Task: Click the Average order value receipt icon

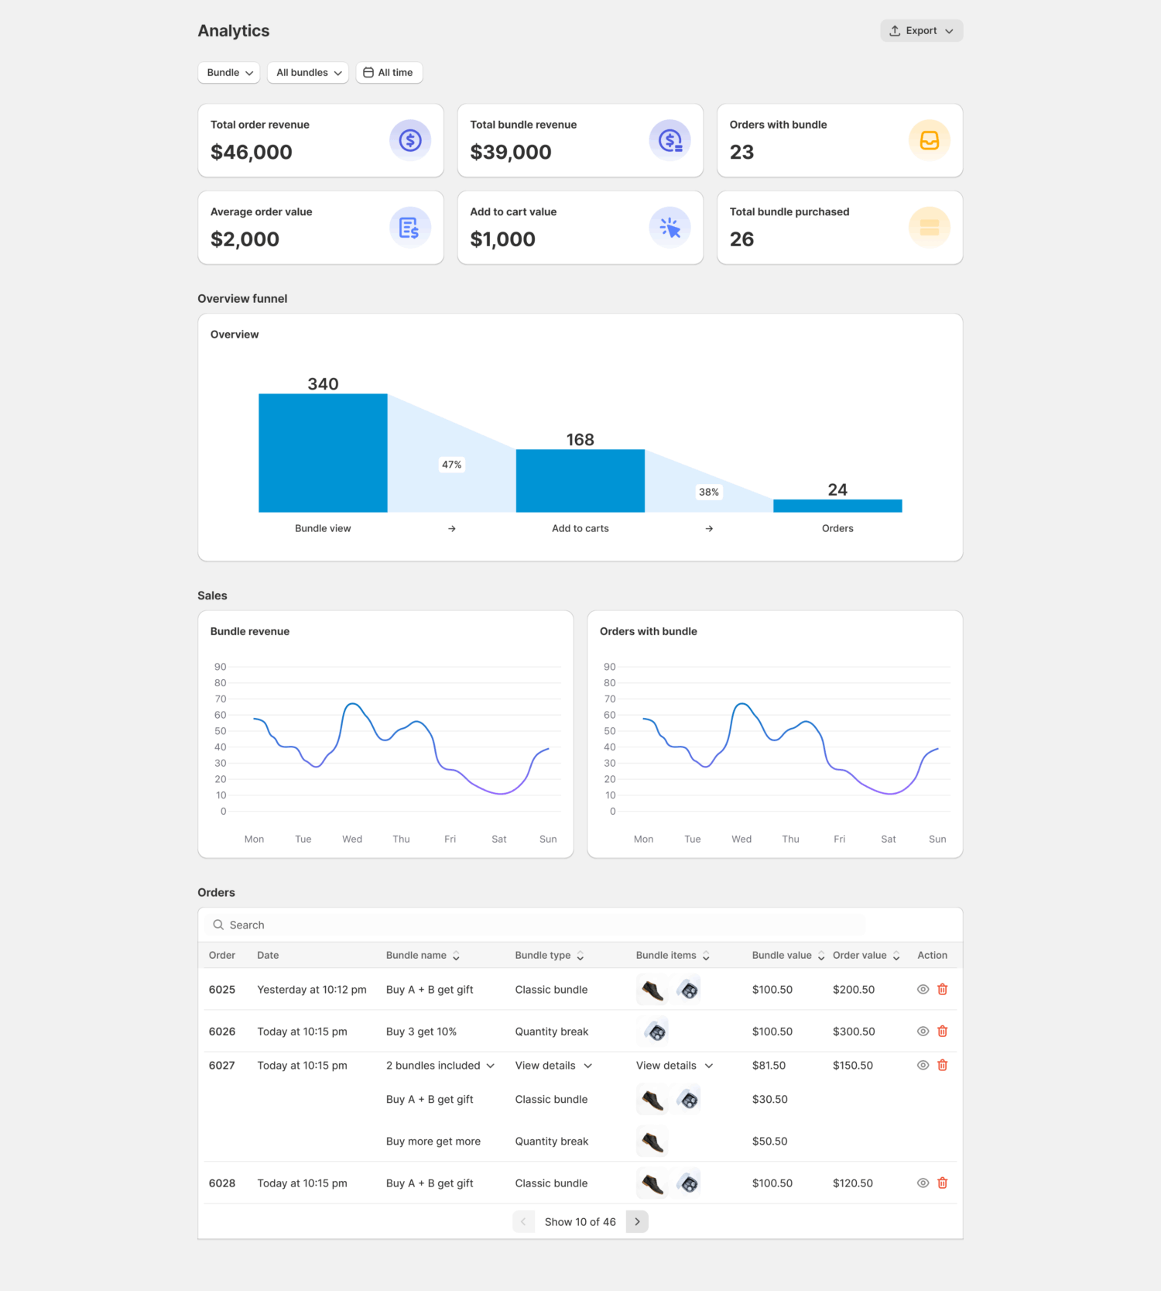Action: tap(409, 228)
